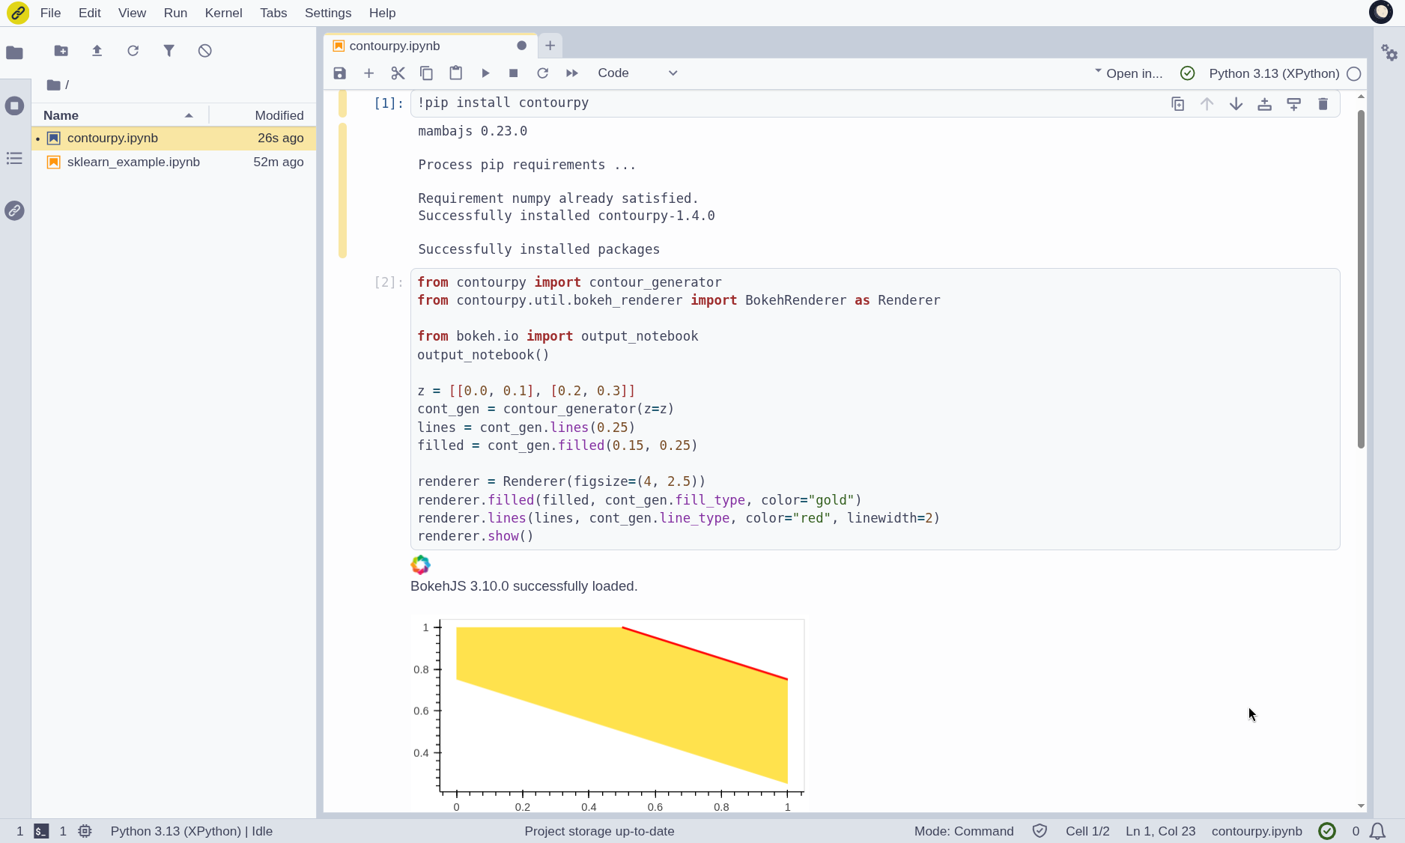This screenshot has height=843, width=1405.
Task: Click the notebook vertical scrollbar thumb
Action: [1361, 279]
